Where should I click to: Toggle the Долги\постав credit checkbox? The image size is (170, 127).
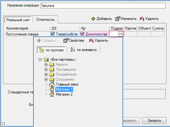(82, 34)
